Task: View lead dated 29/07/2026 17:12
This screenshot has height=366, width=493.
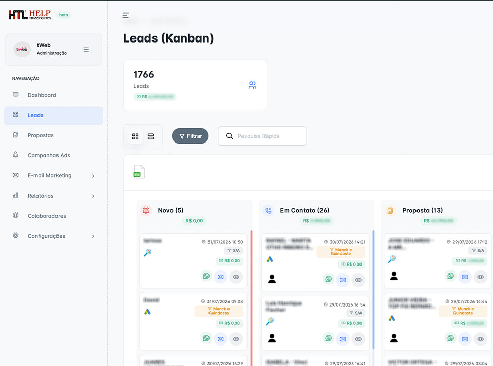Action: coord(481,277)
